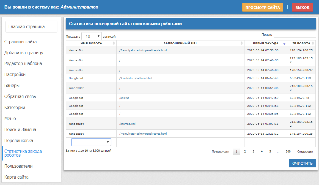Sort by visit time column arrow
319x185 pixels.
pyautogui.click(x=284, y=44)
